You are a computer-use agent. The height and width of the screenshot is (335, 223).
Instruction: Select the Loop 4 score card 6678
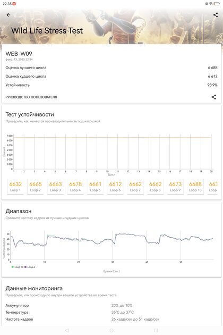[75, 187]
